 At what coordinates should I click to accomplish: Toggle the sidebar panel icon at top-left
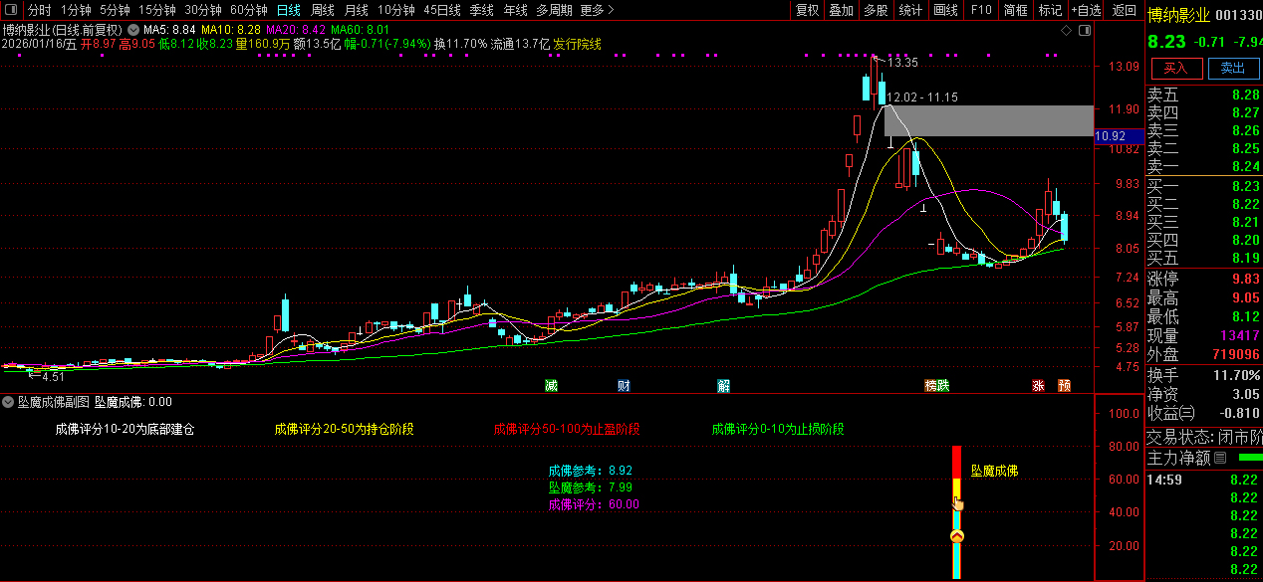click(x=10, y=10)
